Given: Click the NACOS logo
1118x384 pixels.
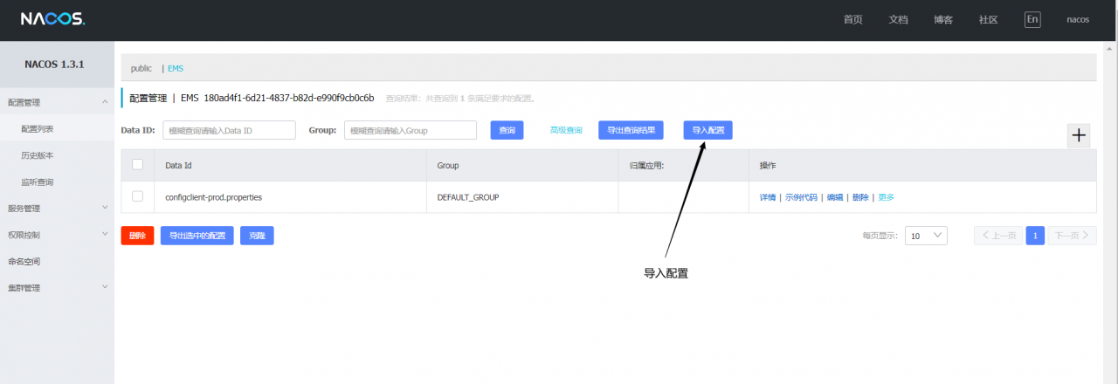Looking at the screenshot, I should 52,18.
